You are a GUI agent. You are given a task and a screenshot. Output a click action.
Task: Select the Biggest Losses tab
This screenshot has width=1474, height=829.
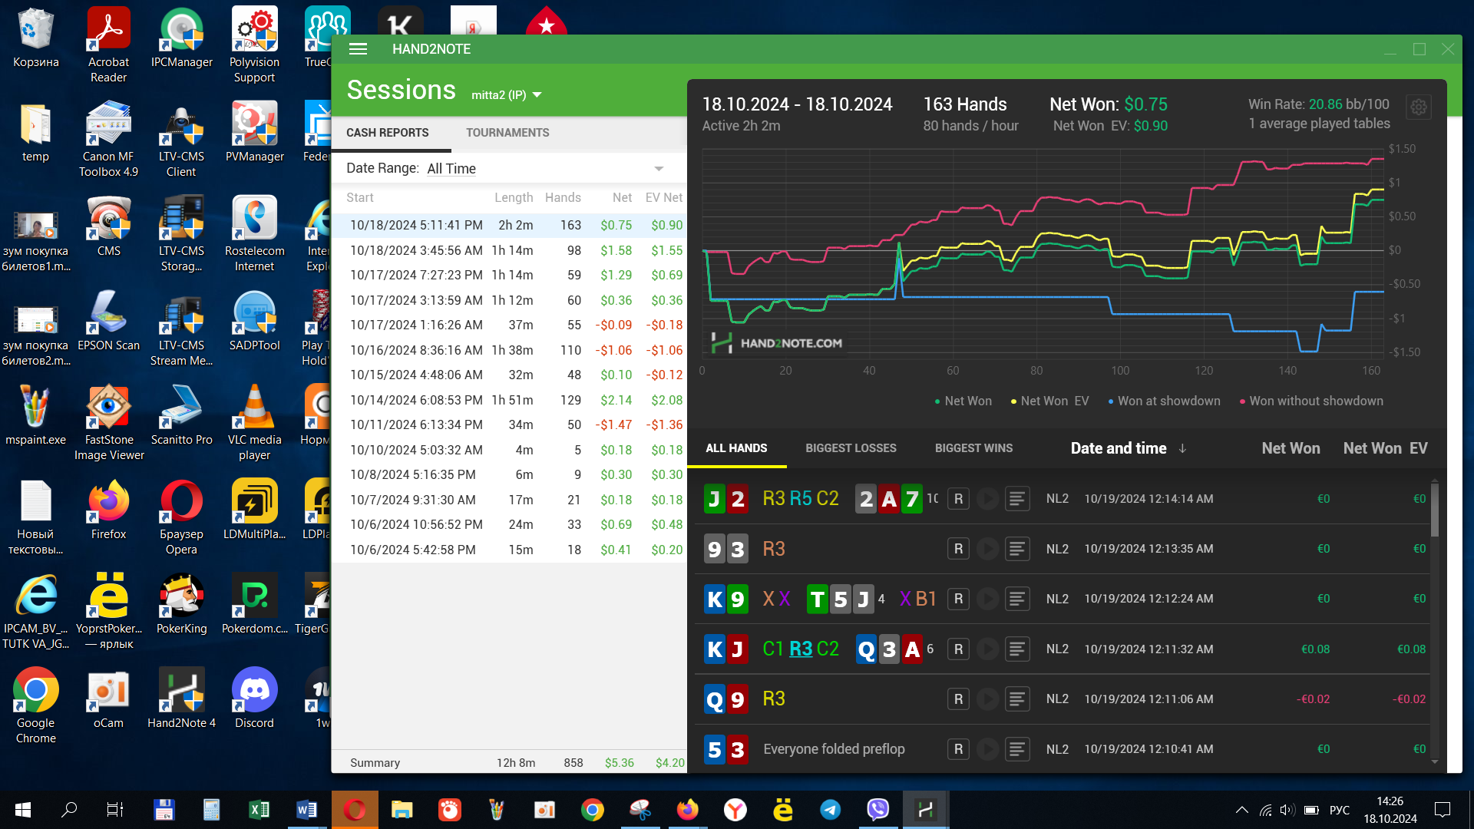[x=851, y=448]
